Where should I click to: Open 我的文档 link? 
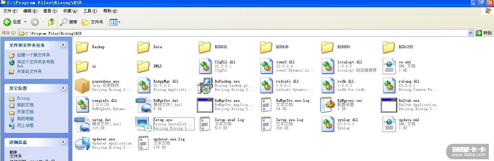[x=25, y=105]
